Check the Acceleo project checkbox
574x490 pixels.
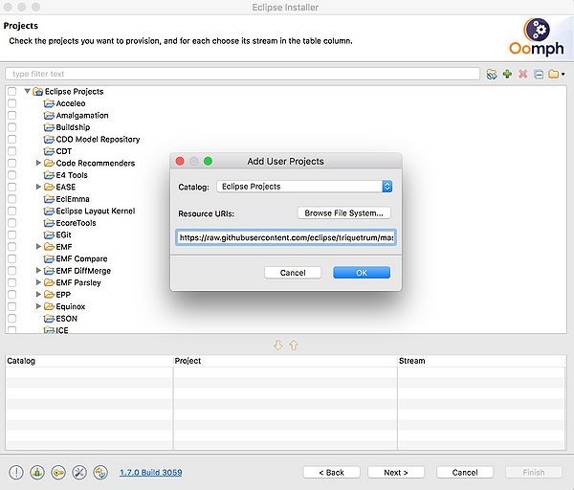12,103
